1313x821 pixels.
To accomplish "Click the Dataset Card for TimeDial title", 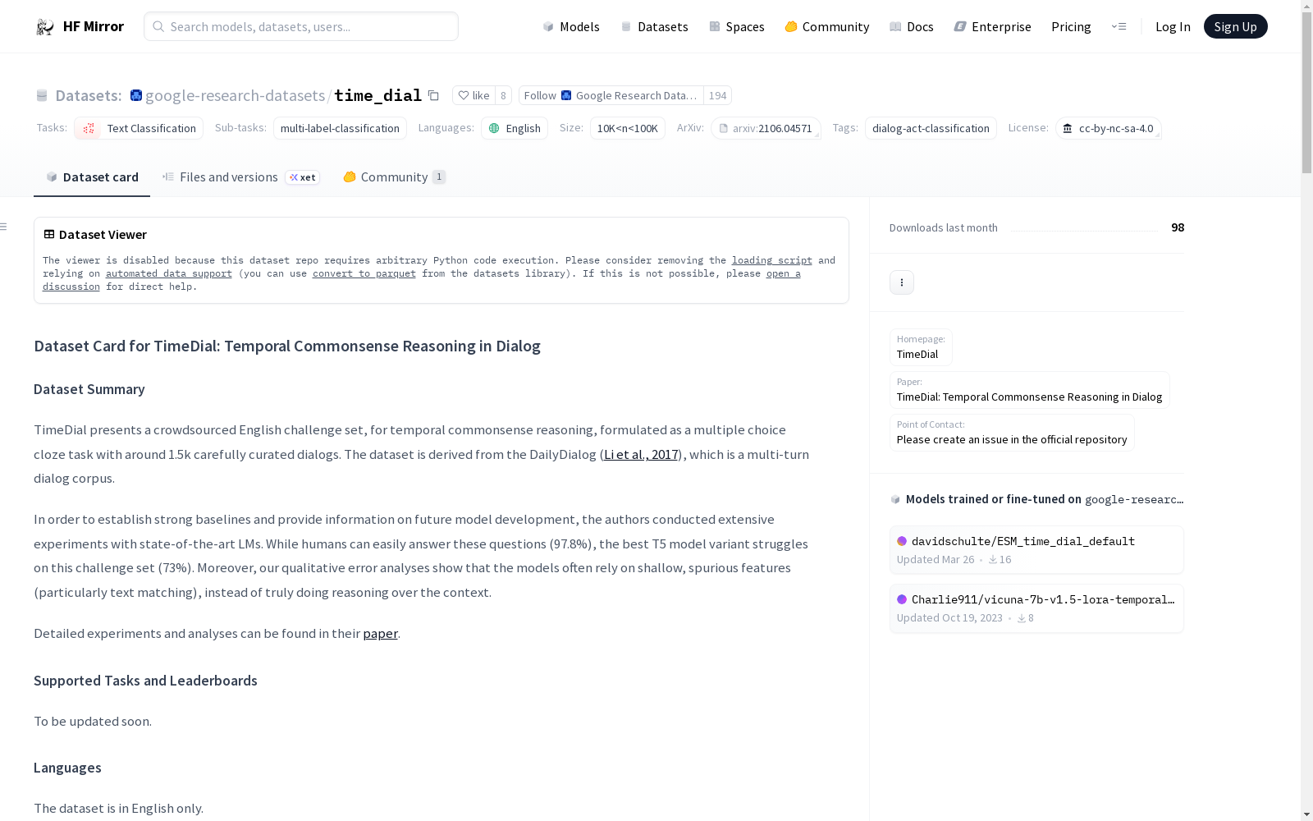I will pyautogui.click(x=287, y=346).
